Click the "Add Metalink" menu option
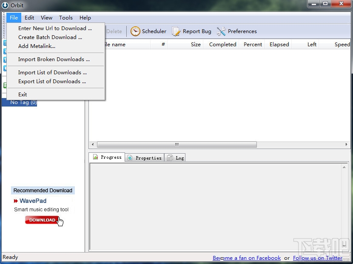 point(36,46)
